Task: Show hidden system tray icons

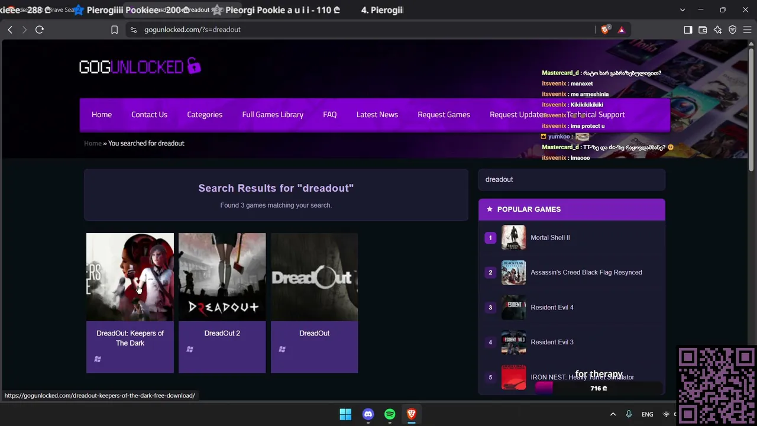Action: tap(613, 414)
